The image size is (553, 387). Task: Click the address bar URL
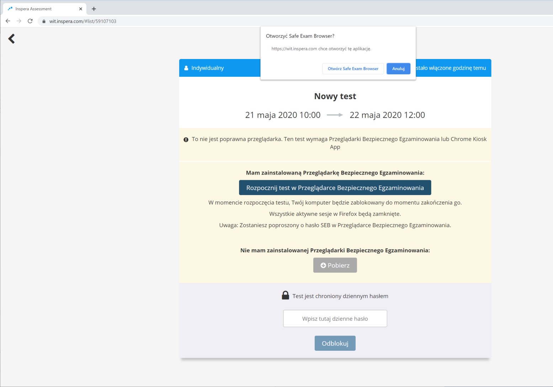click(83, 21)
